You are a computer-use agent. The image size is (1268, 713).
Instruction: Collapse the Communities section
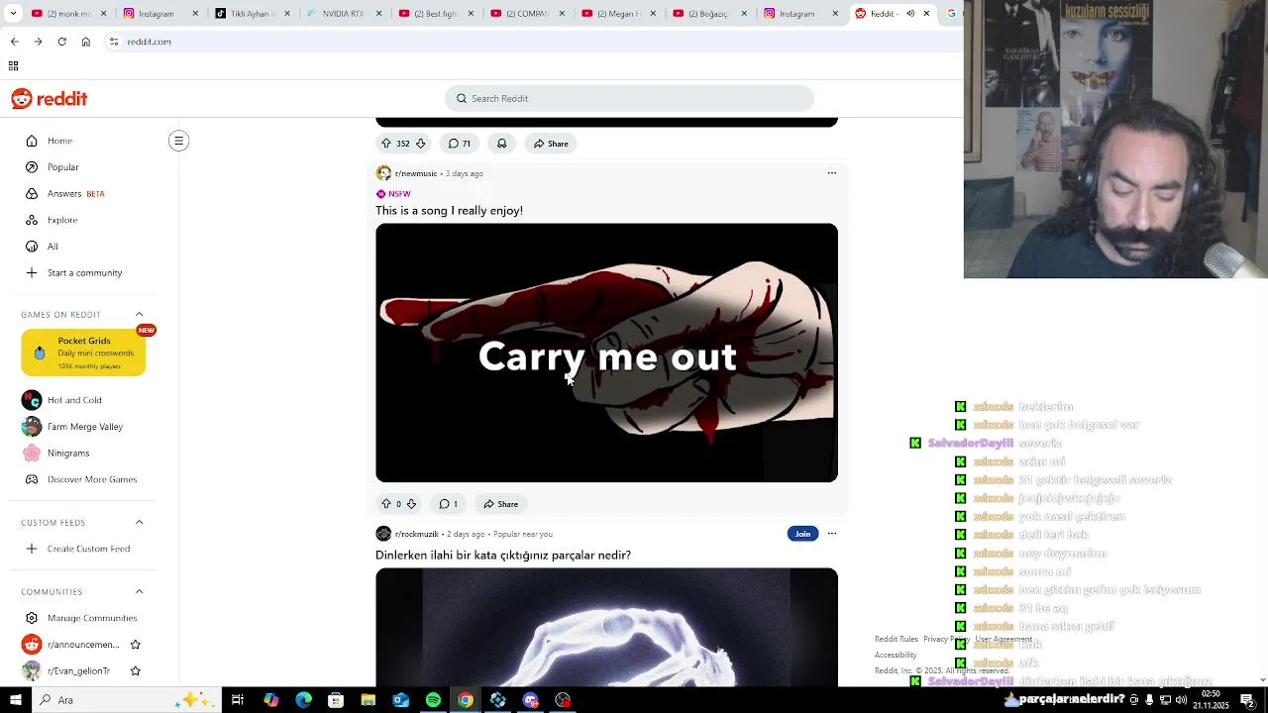point(139,591)
